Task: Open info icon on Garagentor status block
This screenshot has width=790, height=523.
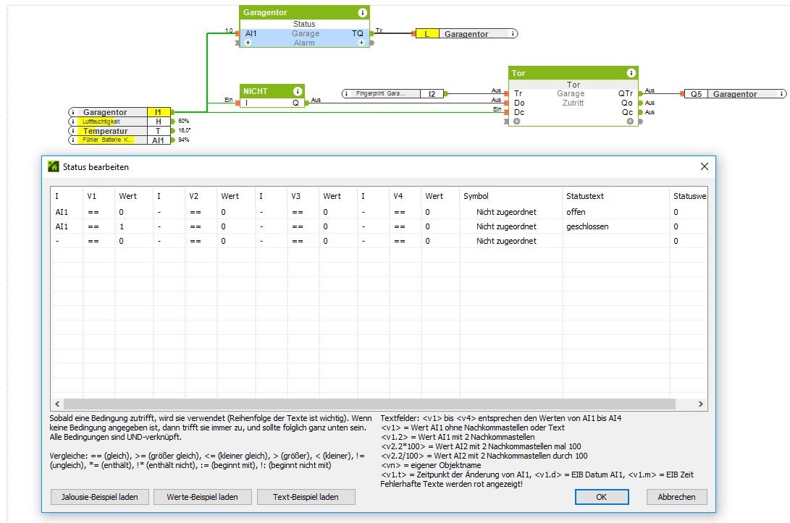Action: click(x=362, y=12)
